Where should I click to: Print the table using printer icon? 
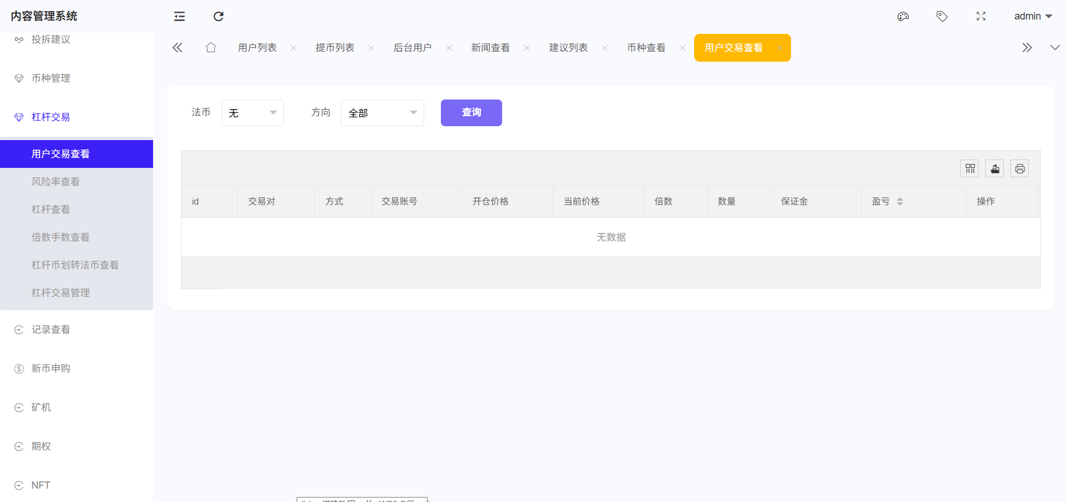pos(1020,168)
